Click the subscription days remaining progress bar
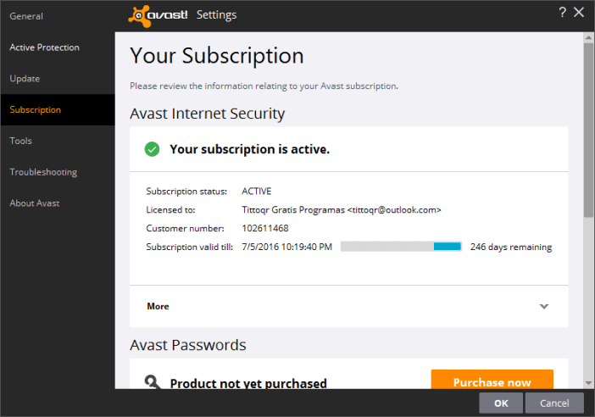The height and width of the screenshot is (417, 595). pos(401,247)
